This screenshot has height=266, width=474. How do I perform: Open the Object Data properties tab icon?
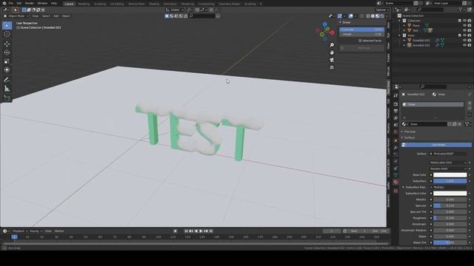click(x=395, y=175)
